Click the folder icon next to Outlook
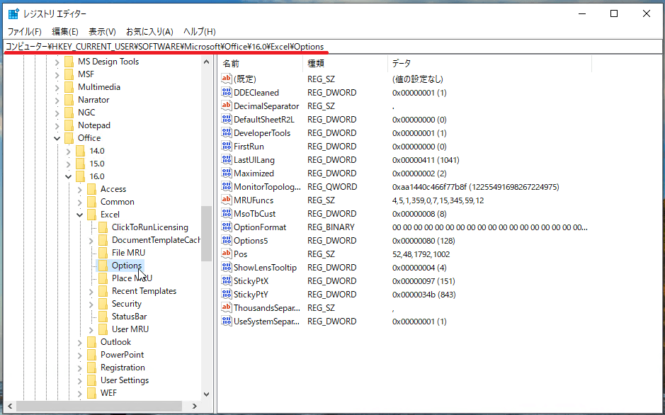Screen dimensions: 665x415 click(x=91, y=342)
